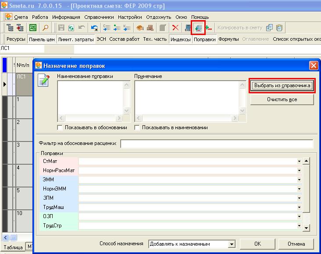Click the edit note icon in dialog
The width and height of the screenshot is (321, 254).
(x=44, y=81)
